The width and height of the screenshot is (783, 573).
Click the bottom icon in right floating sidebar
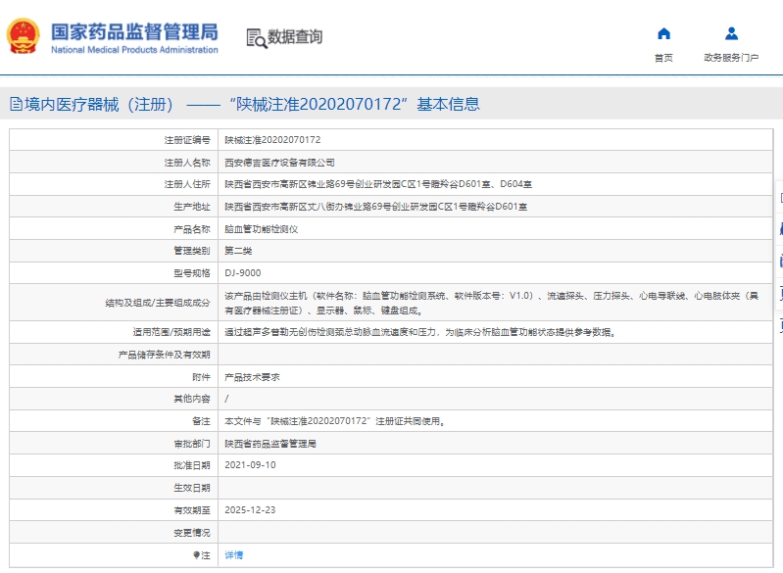point(779,323)
